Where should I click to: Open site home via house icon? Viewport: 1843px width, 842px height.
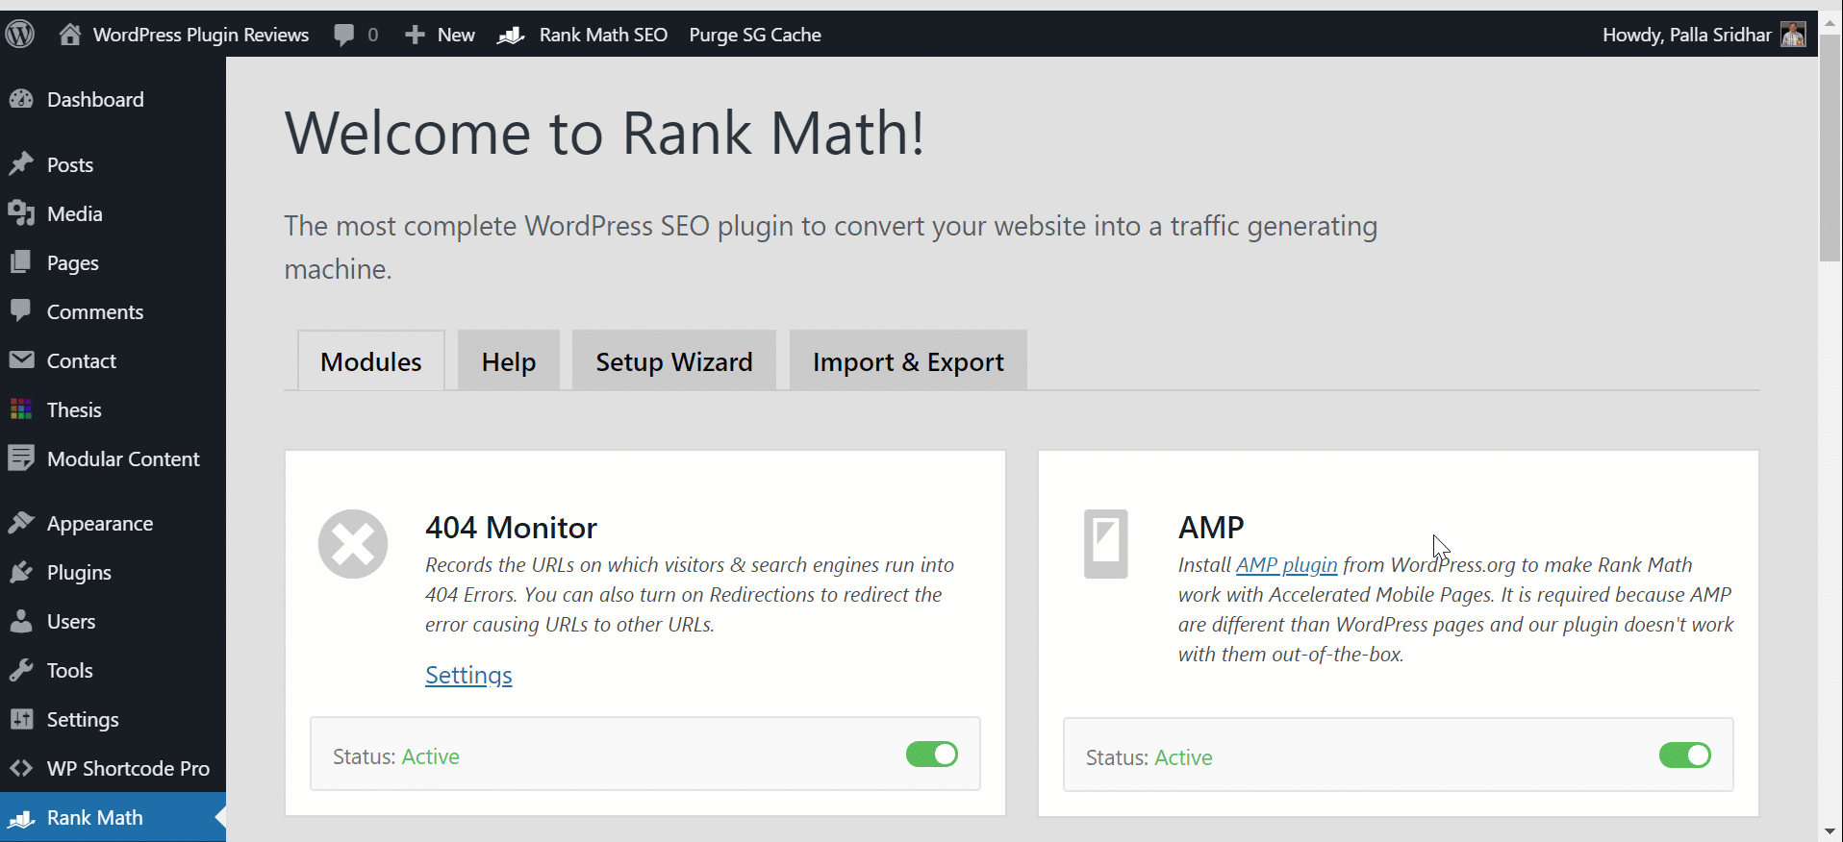[x=69, y=35]
